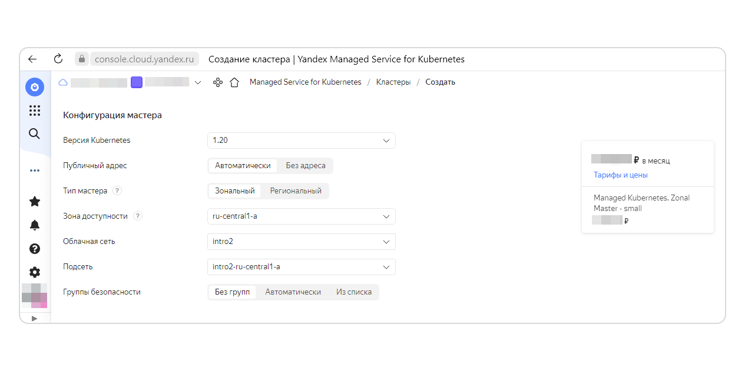Screen dimensions: 745x371
Task: Click the Публичный адрес label
Action: click(x=95, y=166)
